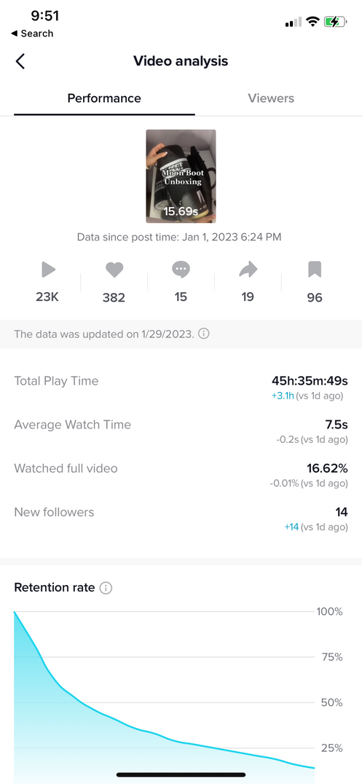Open Retention rate info icon

(x=106, y=588)
